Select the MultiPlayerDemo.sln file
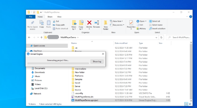 pyautogui.click(x=84, y=97)
